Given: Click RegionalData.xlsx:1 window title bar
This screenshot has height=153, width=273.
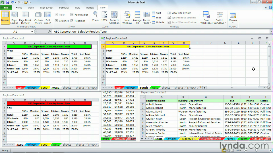Looking at the screenshot, I should pos(49,39).
